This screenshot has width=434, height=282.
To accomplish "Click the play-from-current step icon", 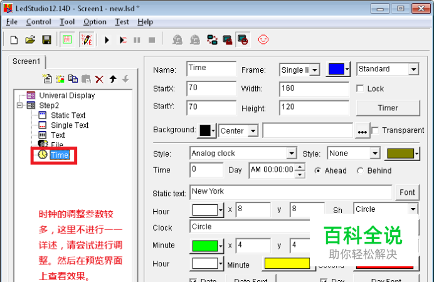I will point(123,40).
